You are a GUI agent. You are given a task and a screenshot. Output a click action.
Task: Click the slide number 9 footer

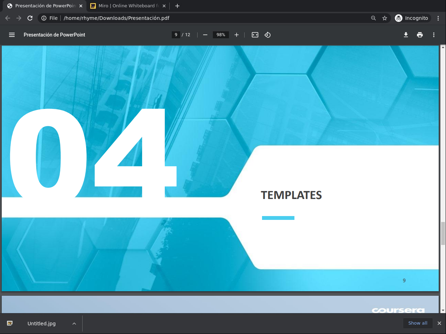tap(404, 280)
